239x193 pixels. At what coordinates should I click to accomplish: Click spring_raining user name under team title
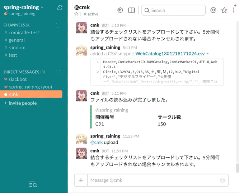click(x=22, y=14)
